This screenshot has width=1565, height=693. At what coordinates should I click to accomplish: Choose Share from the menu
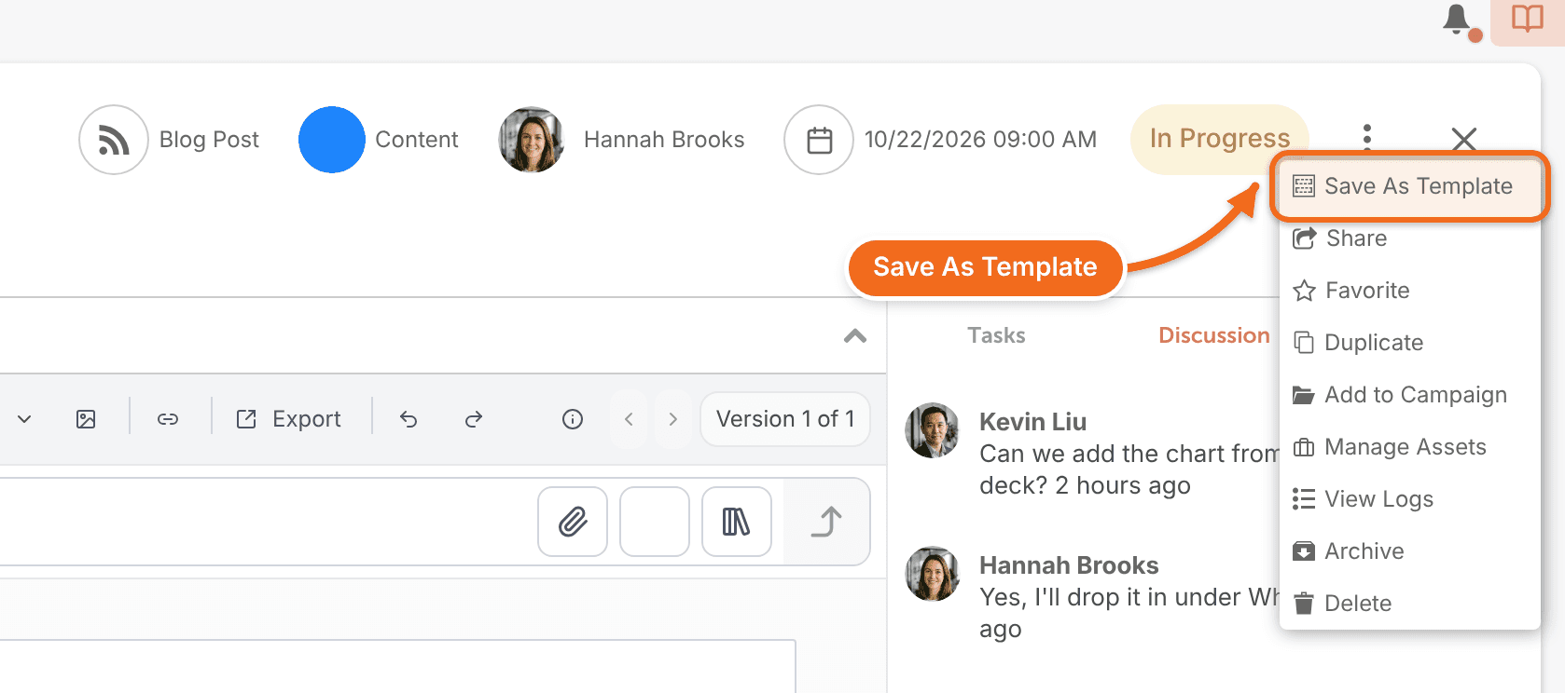1410,238
